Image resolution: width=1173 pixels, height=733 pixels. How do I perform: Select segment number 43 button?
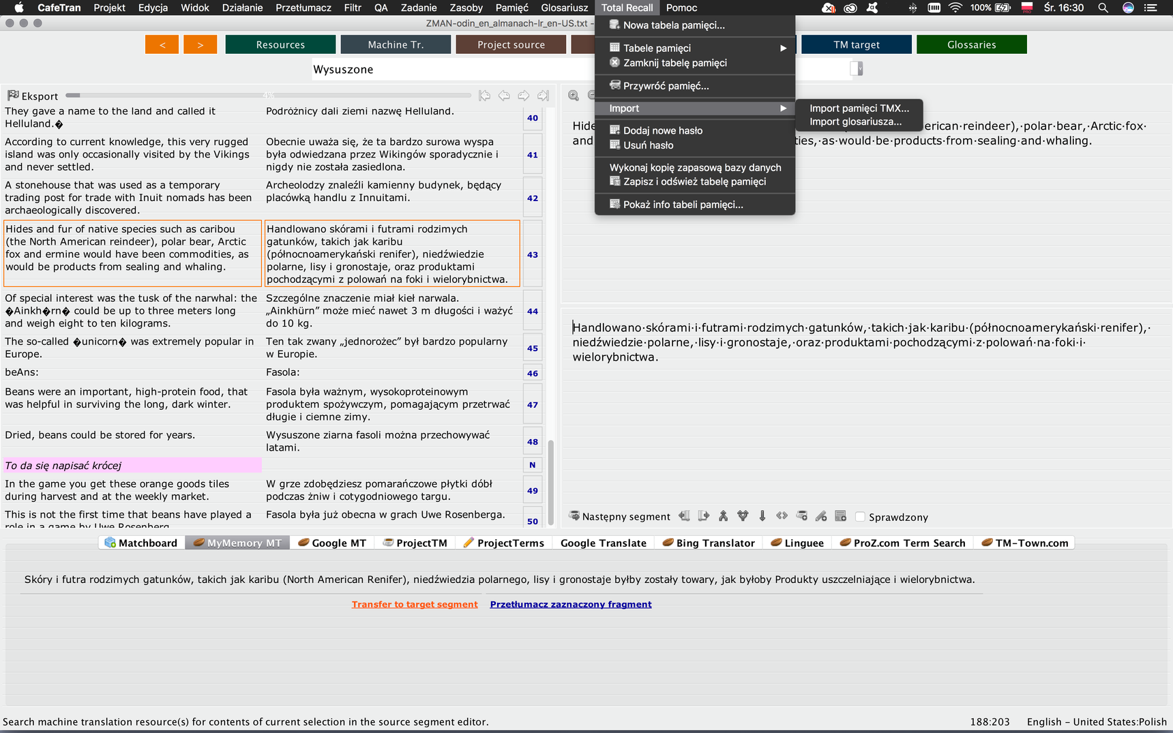click(x=533, y=254)
